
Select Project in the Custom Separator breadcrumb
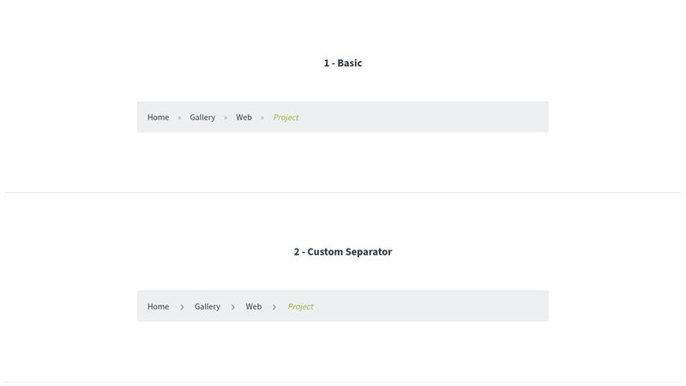[300, 307]
